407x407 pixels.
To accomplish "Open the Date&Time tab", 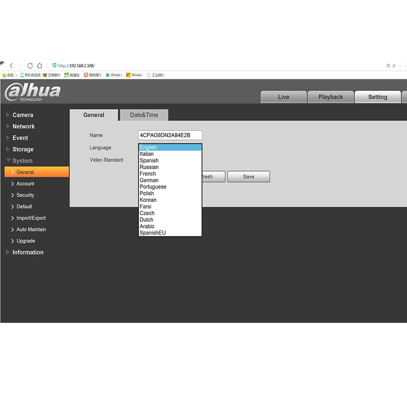I will [144, 115].
